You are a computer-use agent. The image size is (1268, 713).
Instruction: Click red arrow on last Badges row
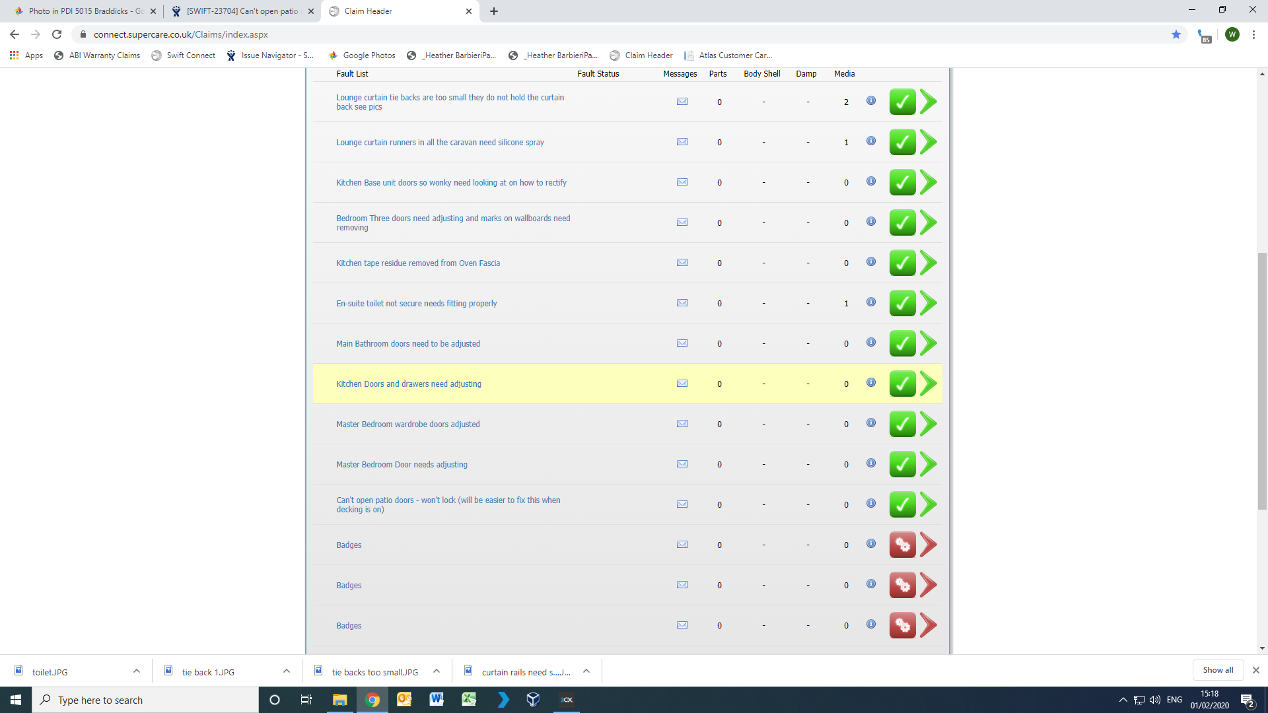(x=929, y=625)
